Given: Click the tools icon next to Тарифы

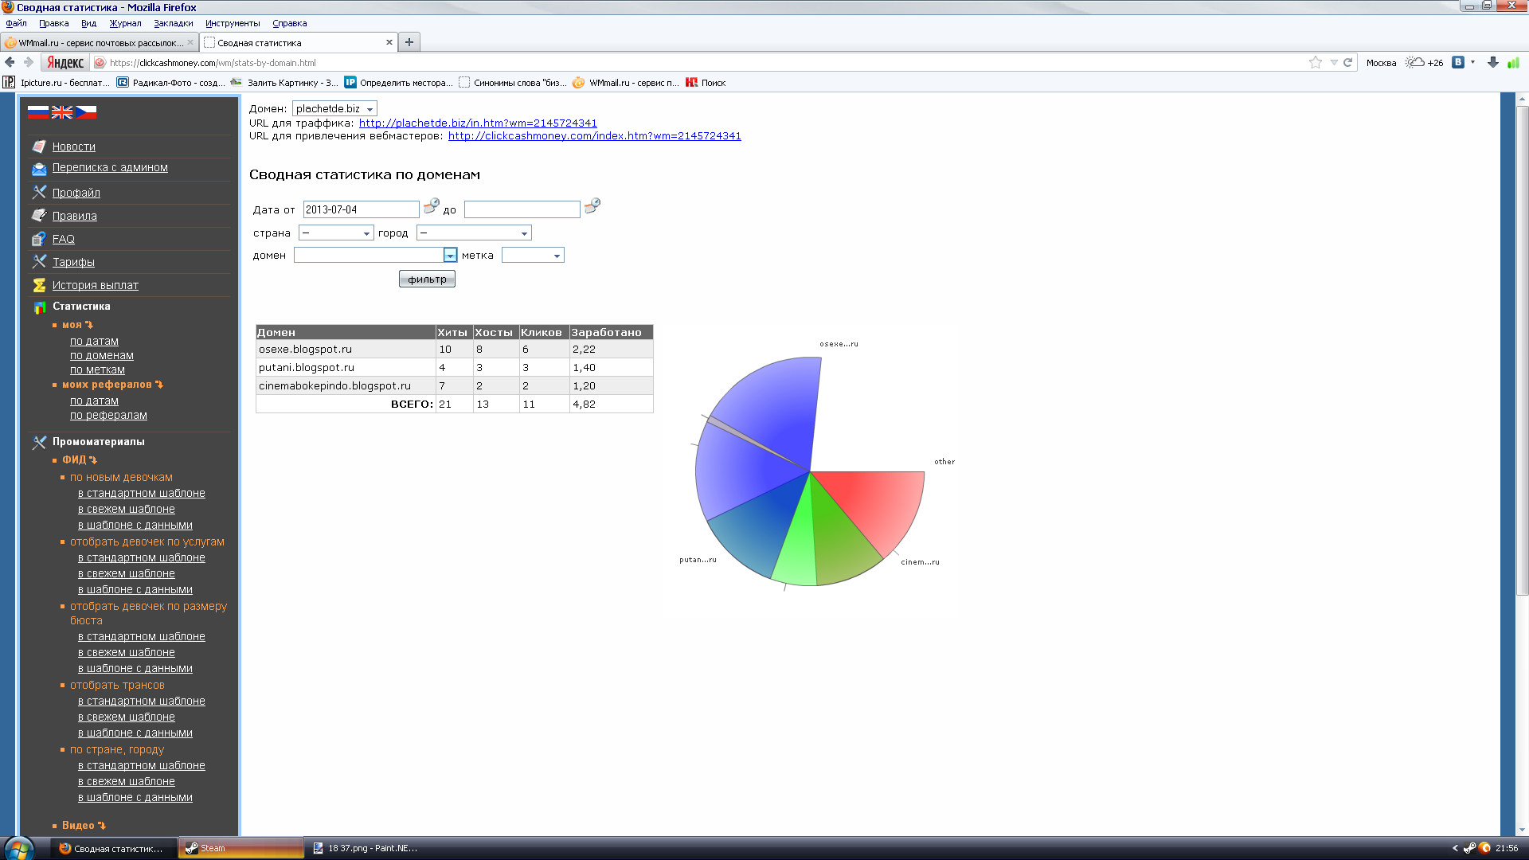Looking at the screenshot, I should (x=39, y=262).
